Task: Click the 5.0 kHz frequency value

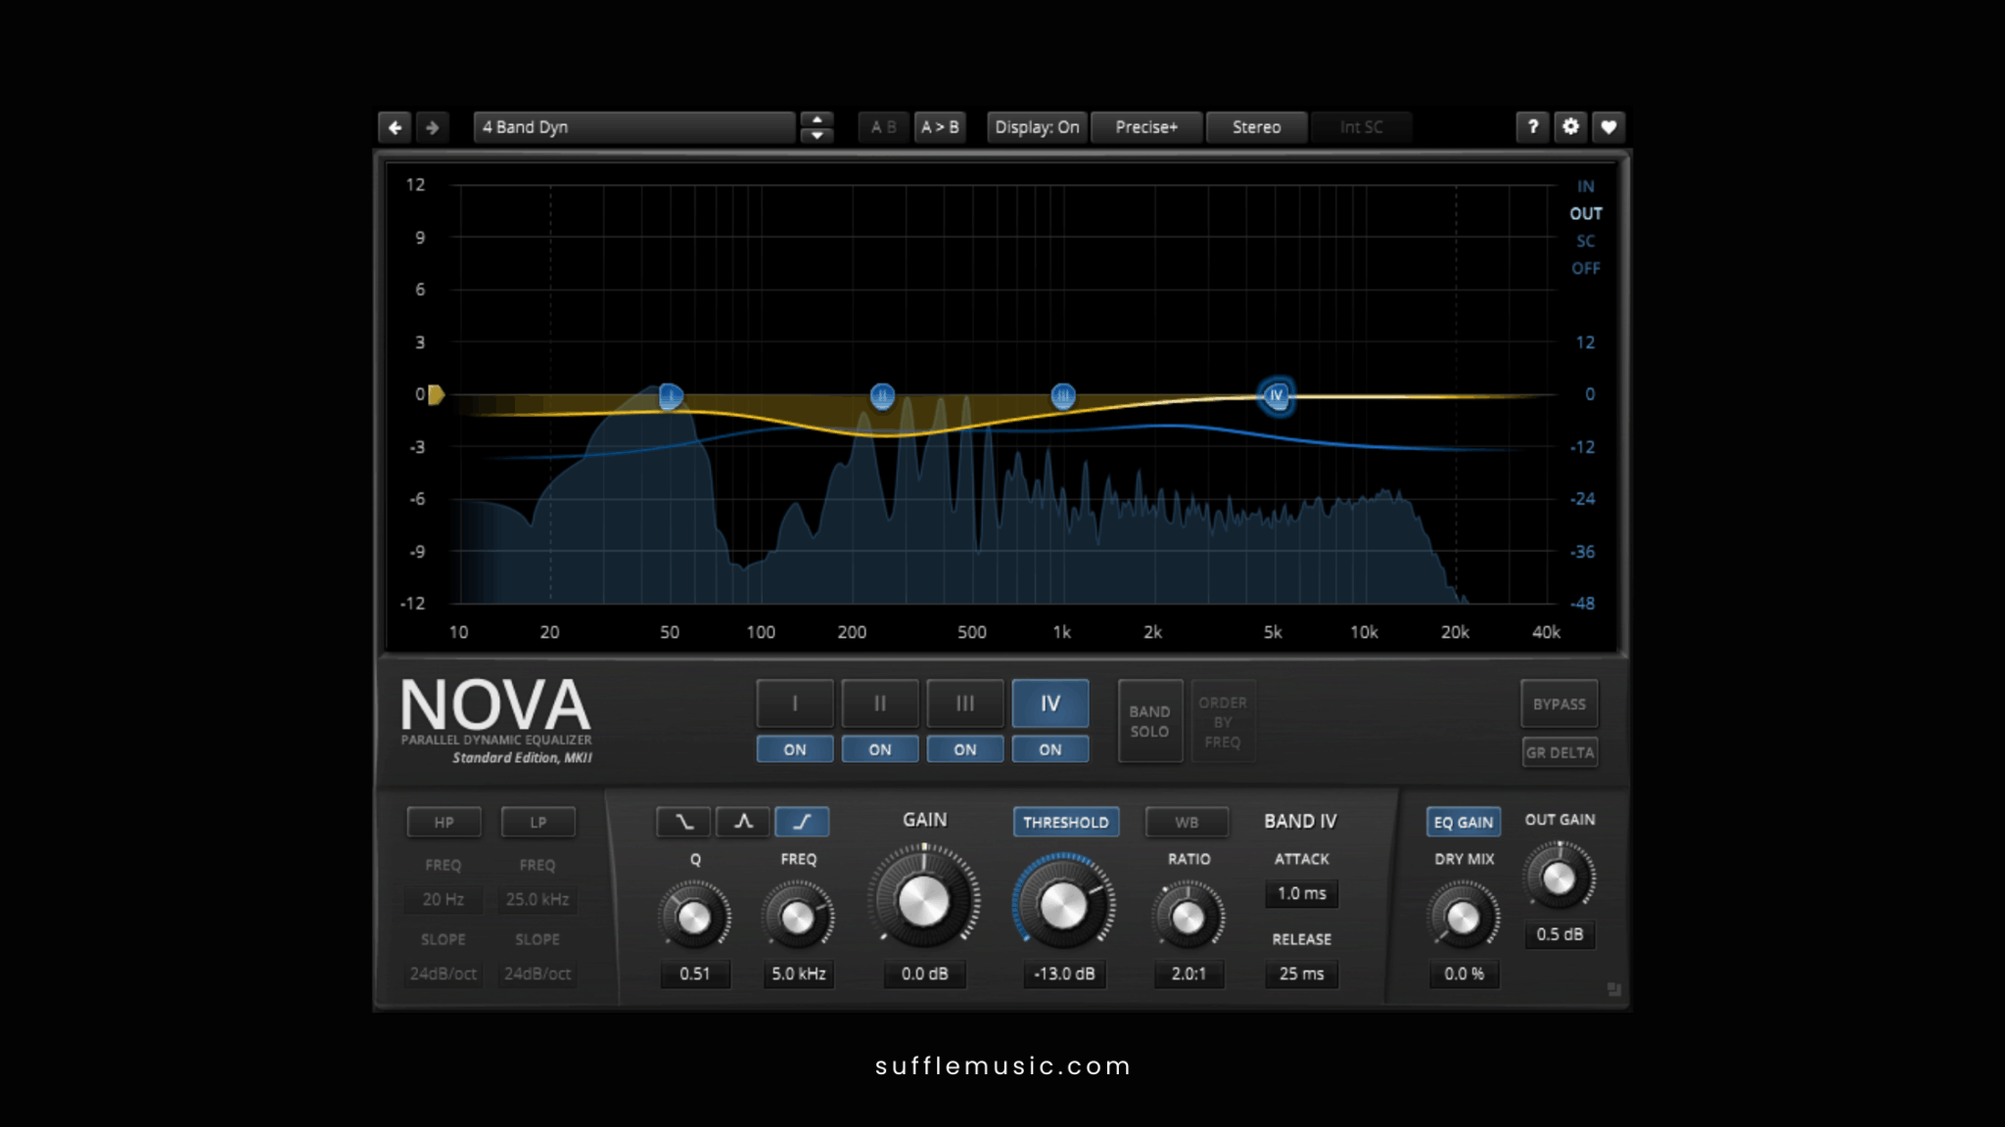Action: tap(798, 973)
